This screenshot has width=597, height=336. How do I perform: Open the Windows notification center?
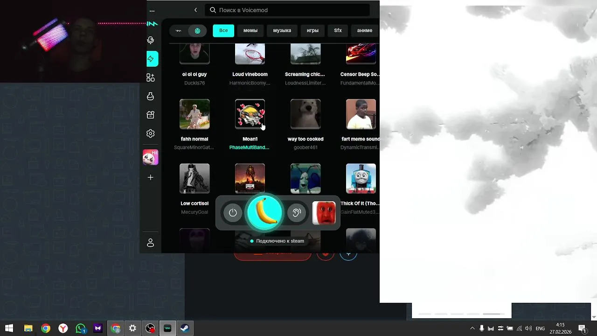[582, 329]
